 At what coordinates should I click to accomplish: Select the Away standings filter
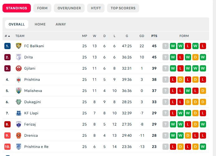pyautogui.click(x=61, y=24)
